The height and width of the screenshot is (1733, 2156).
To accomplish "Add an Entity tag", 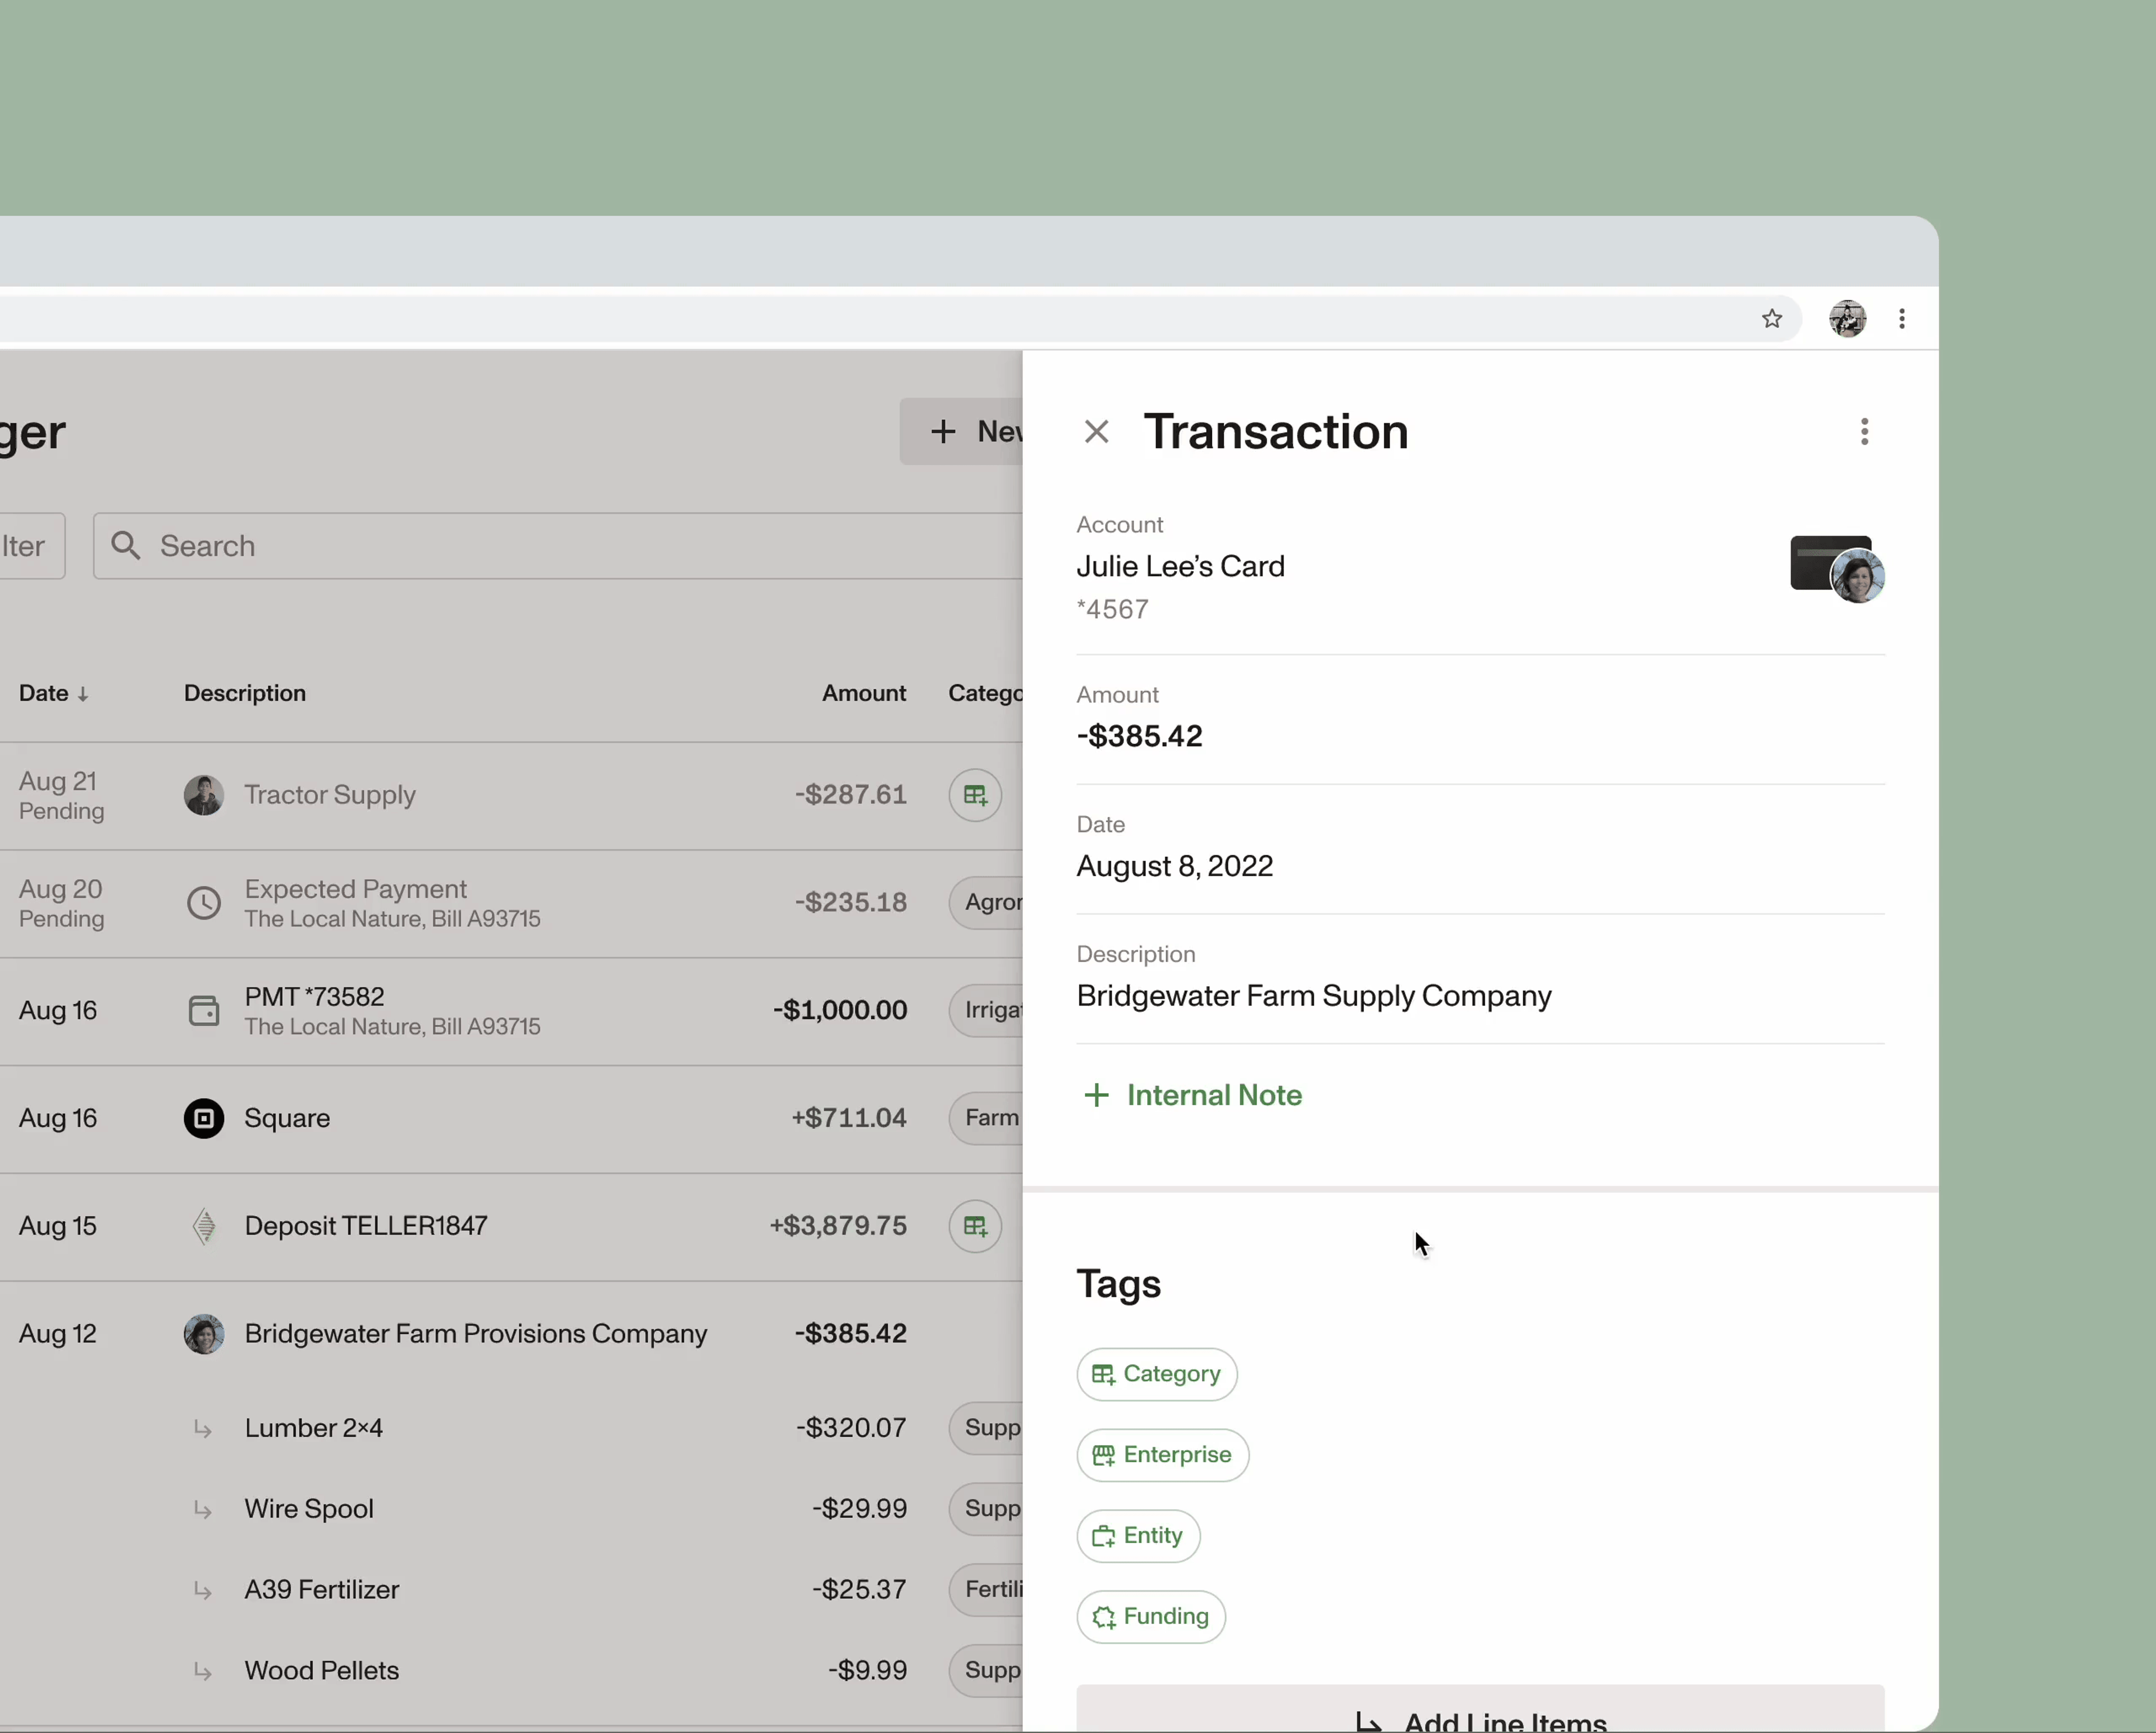I will (1138, 1536).
